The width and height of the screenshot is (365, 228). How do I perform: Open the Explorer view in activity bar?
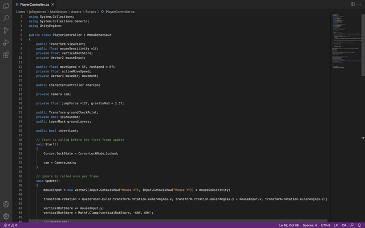click(x=6, y=6)
